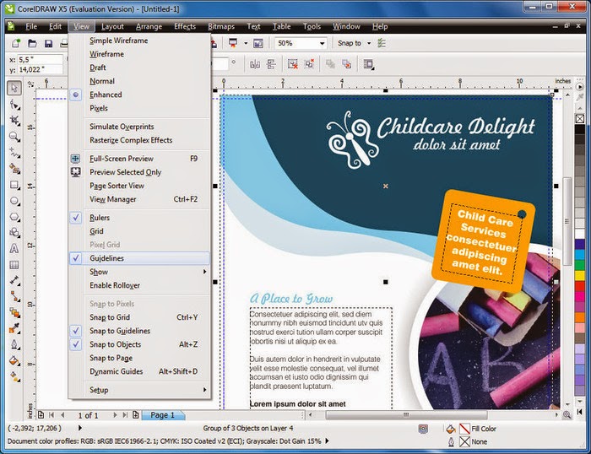591x454 pixels.
Task: Select the Basic Shapes tool
Action: click(14, 232)
